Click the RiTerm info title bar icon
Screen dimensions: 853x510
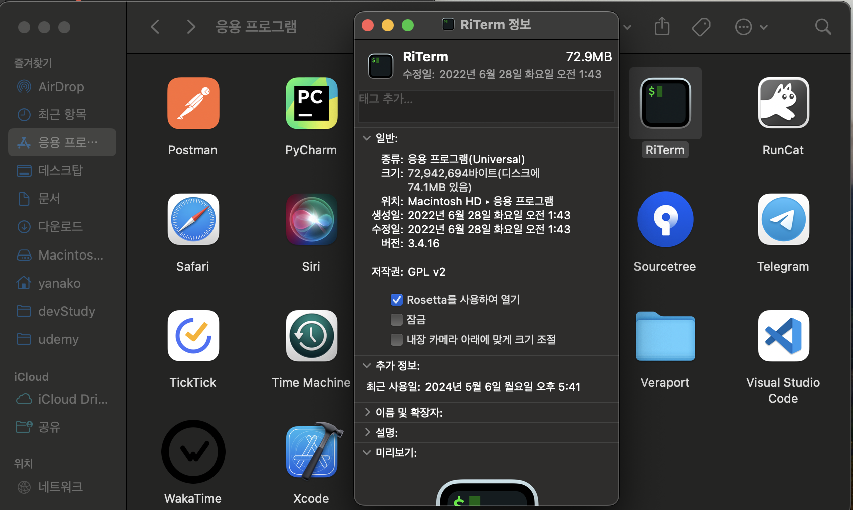(448, 24)
